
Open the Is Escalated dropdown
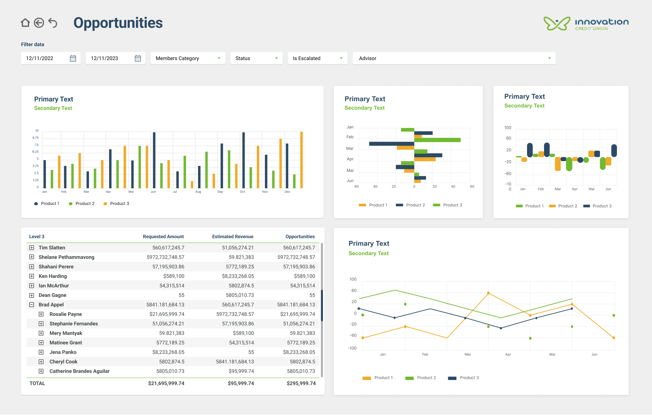pyautogui.click(x=318, y=58)
